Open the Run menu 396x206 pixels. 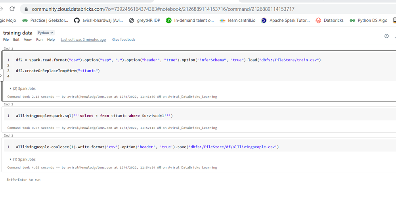coord(39,40)
